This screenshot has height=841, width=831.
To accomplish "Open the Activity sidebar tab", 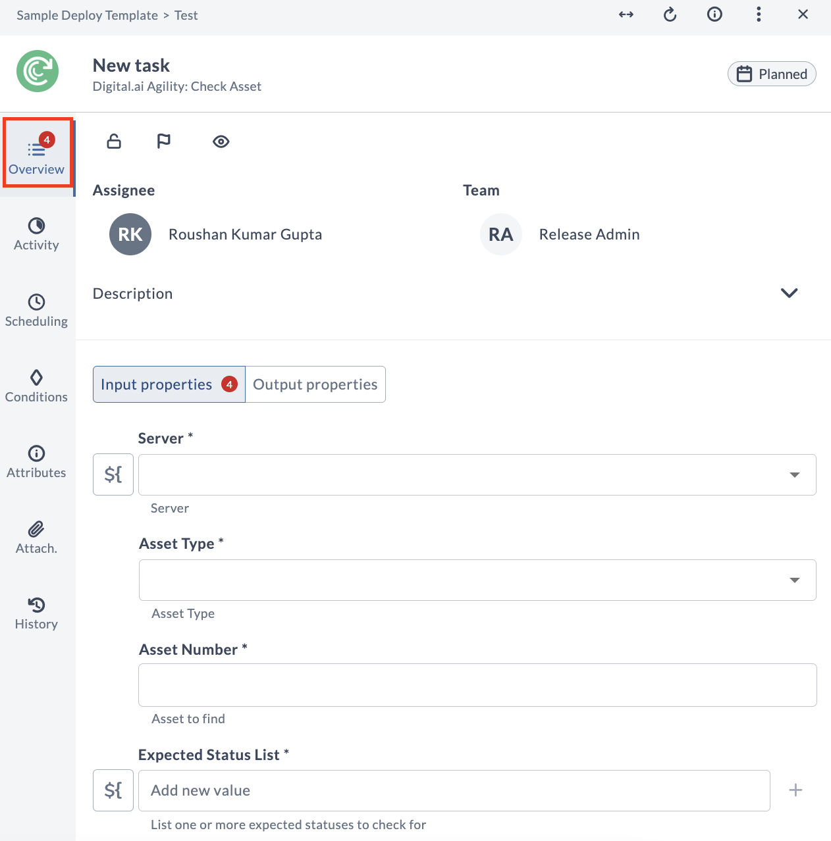I will coord(37,235).
